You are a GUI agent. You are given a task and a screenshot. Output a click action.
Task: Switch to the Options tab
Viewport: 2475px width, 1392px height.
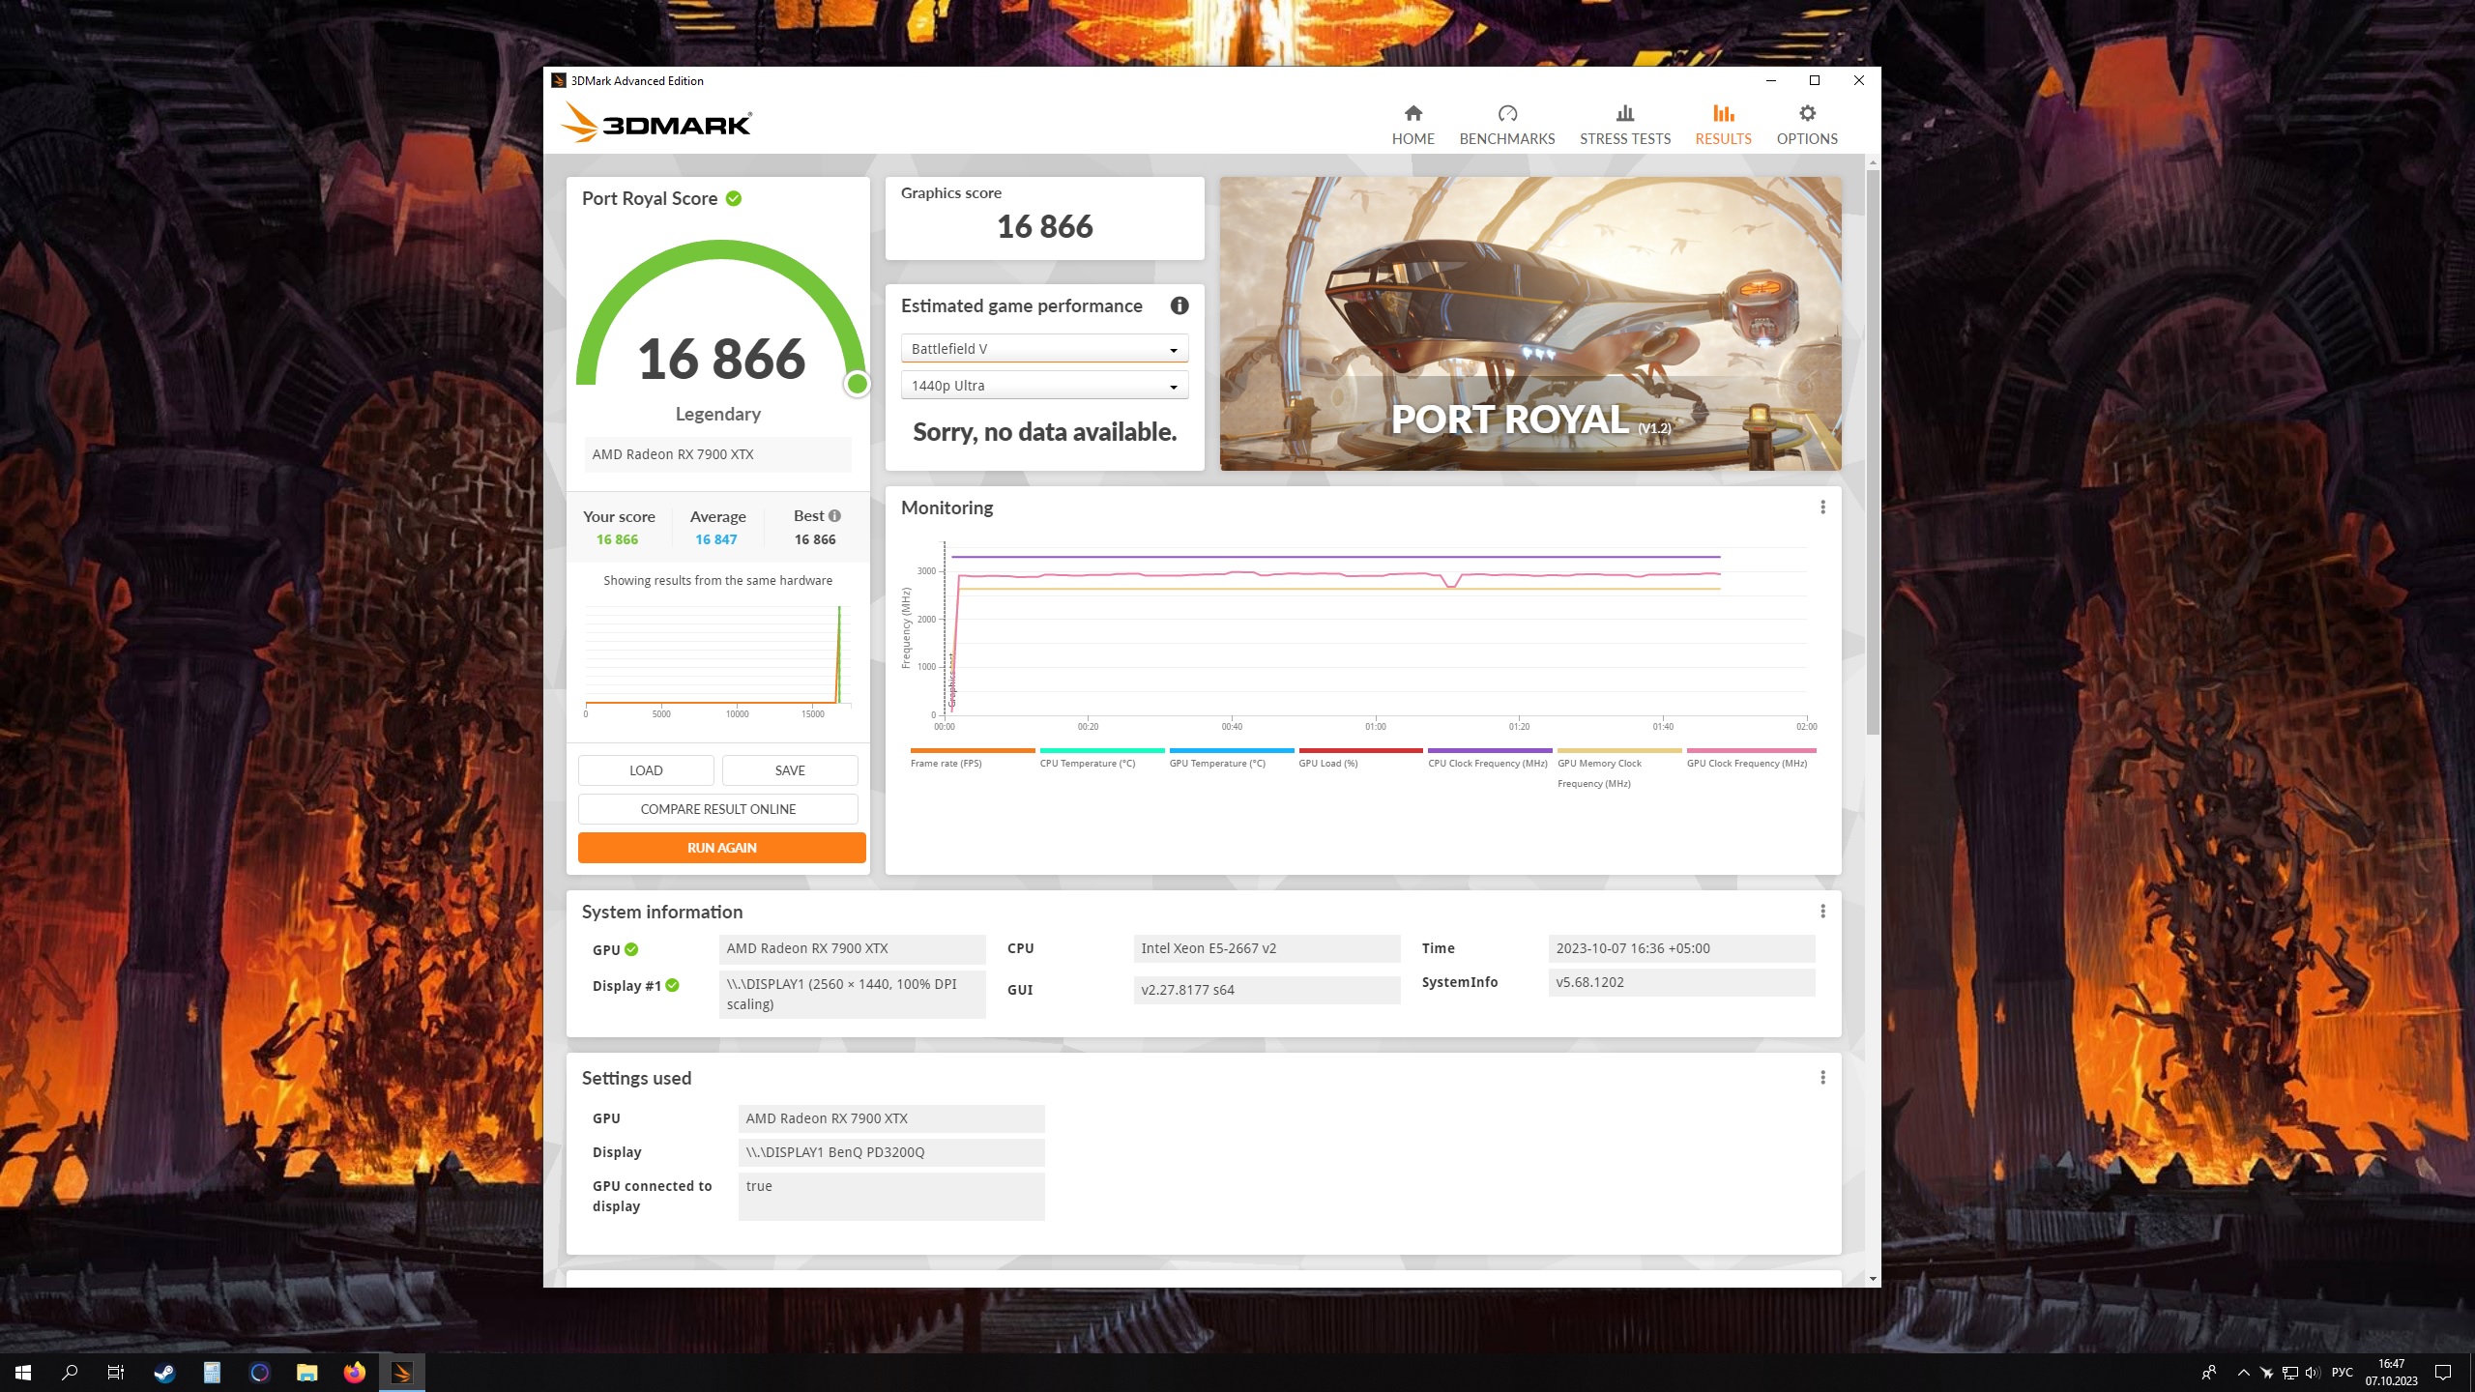1806,125
